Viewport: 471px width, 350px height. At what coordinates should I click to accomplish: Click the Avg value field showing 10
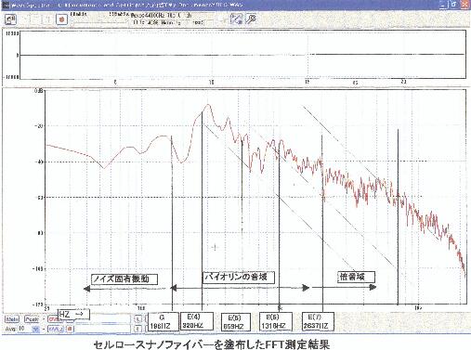25,329
